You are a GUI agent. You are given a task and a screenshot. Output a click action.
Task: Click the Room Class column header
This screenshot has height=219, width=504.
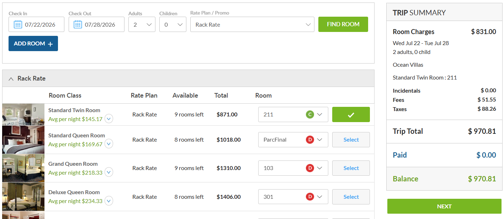(x=65, y=95)
